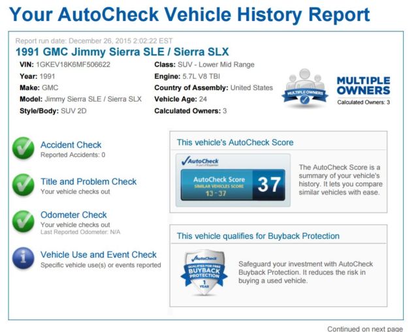418x332 pixels.
Task: Click the green checkmark beside Accident Check
Action: 24,148
